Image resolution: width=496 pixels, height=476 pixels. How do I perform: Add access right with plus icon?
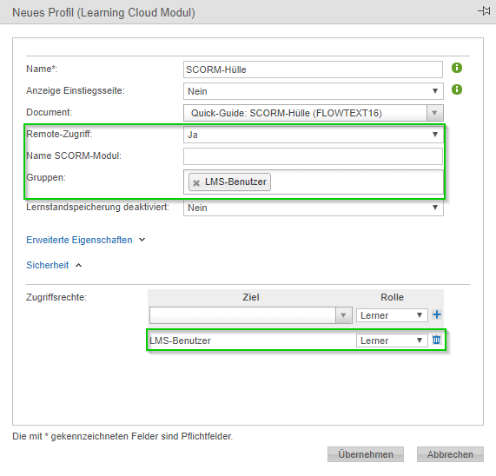tap(437, 314)
